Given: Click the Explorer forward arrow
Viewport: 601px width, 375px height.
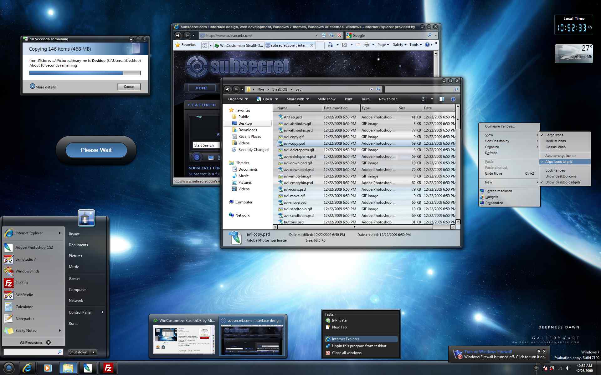Looking at the screenshot, I should coord(236,89).
